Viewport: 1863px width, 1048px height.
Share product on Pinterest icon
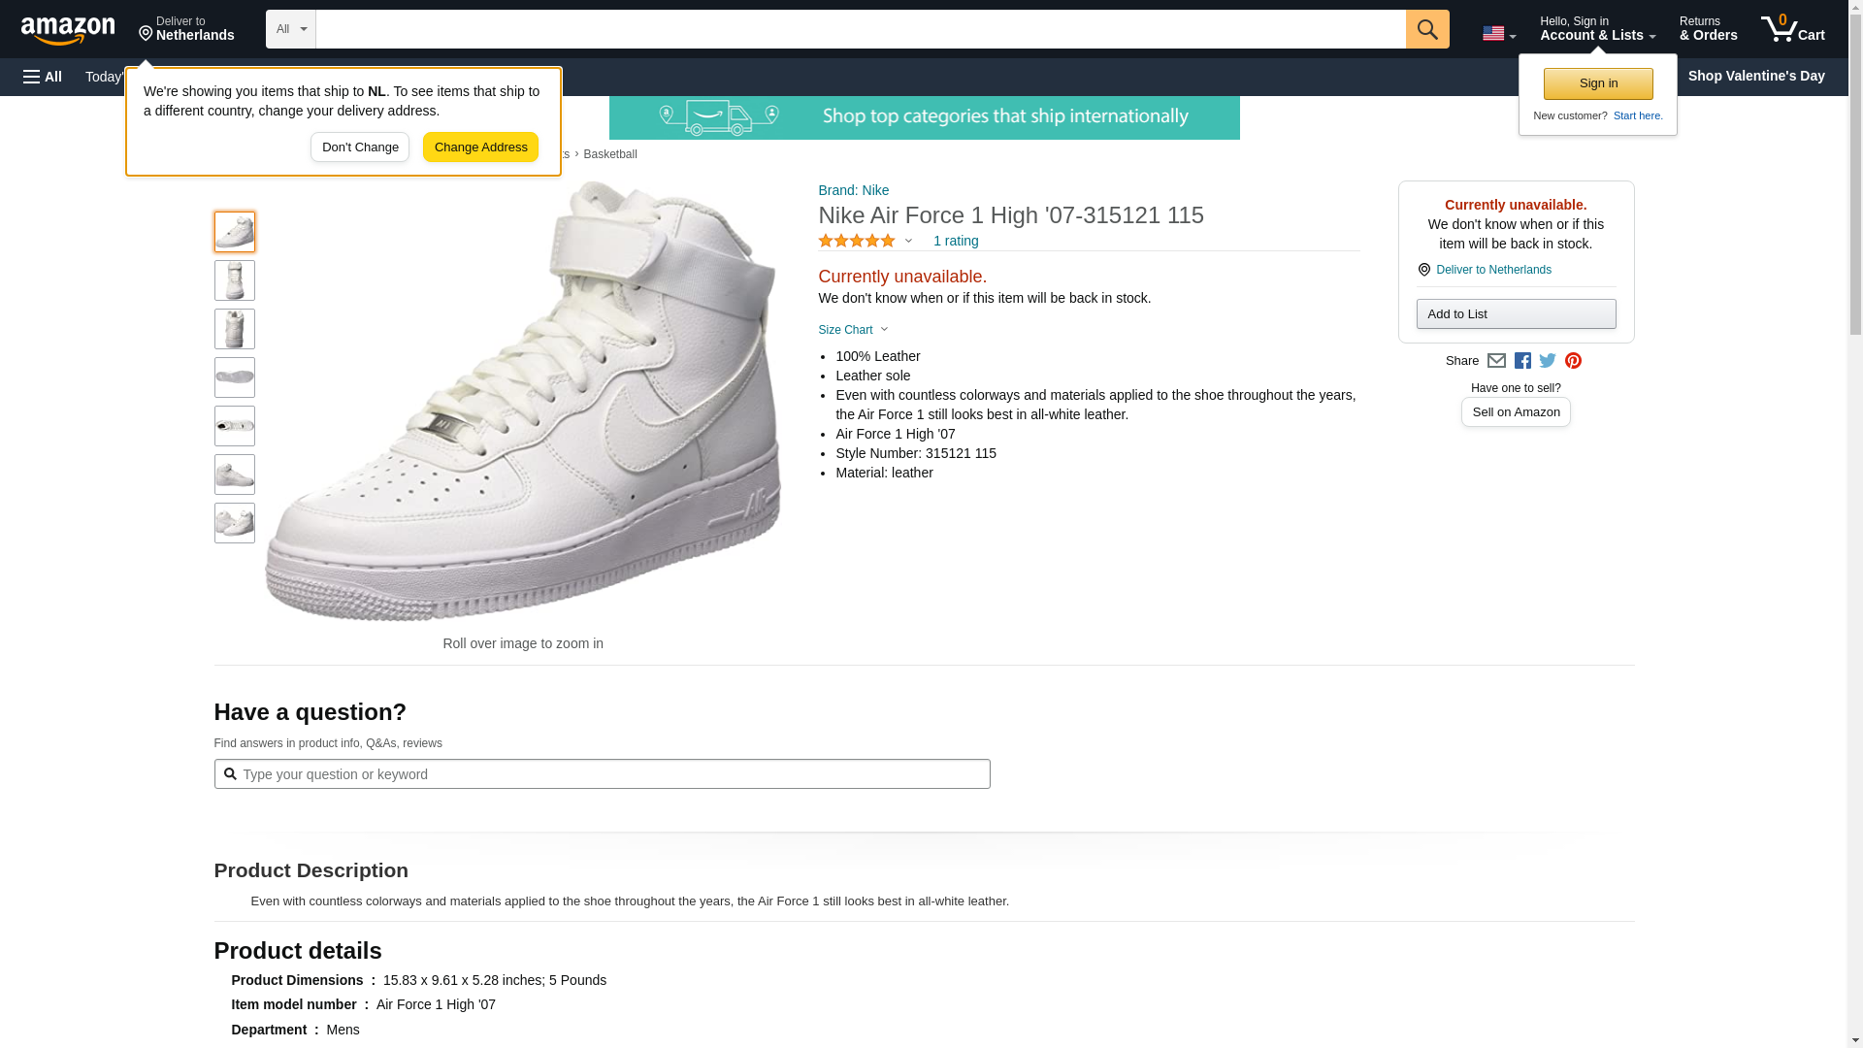1573,361
